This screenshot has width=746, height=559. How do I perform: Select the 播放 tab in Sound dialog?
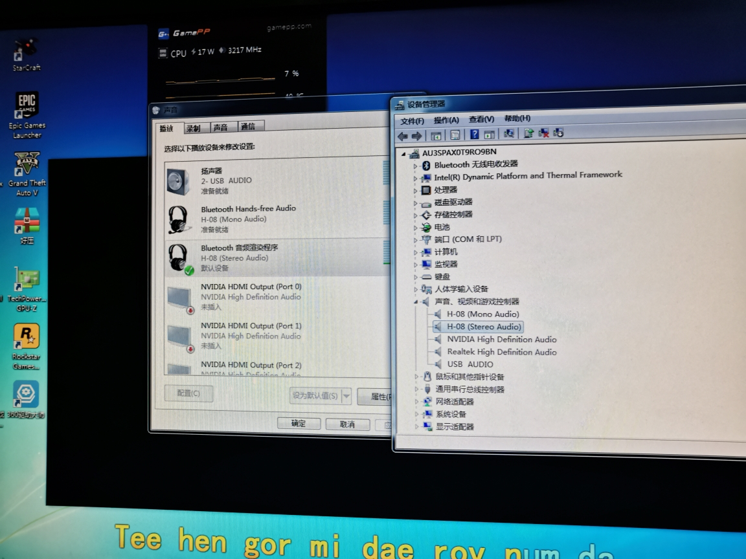click(x=169, y=128)
